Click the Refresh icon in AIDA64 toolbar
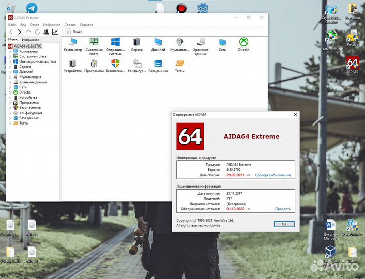 tap(37, 32)
